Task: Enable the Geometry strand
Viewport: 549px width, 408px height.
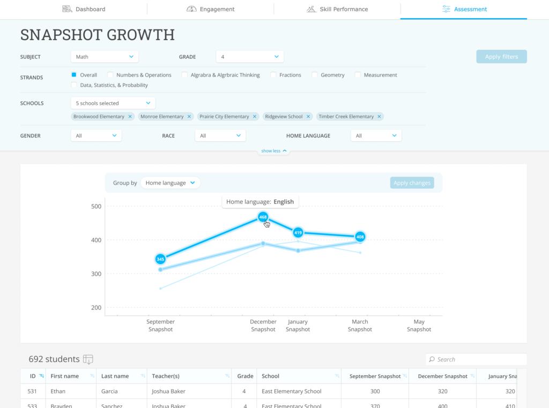Action: pos(315,74)
